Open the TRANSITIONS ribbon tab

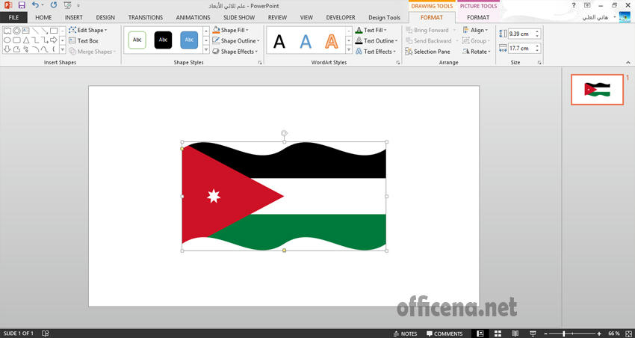coord(145,17)
